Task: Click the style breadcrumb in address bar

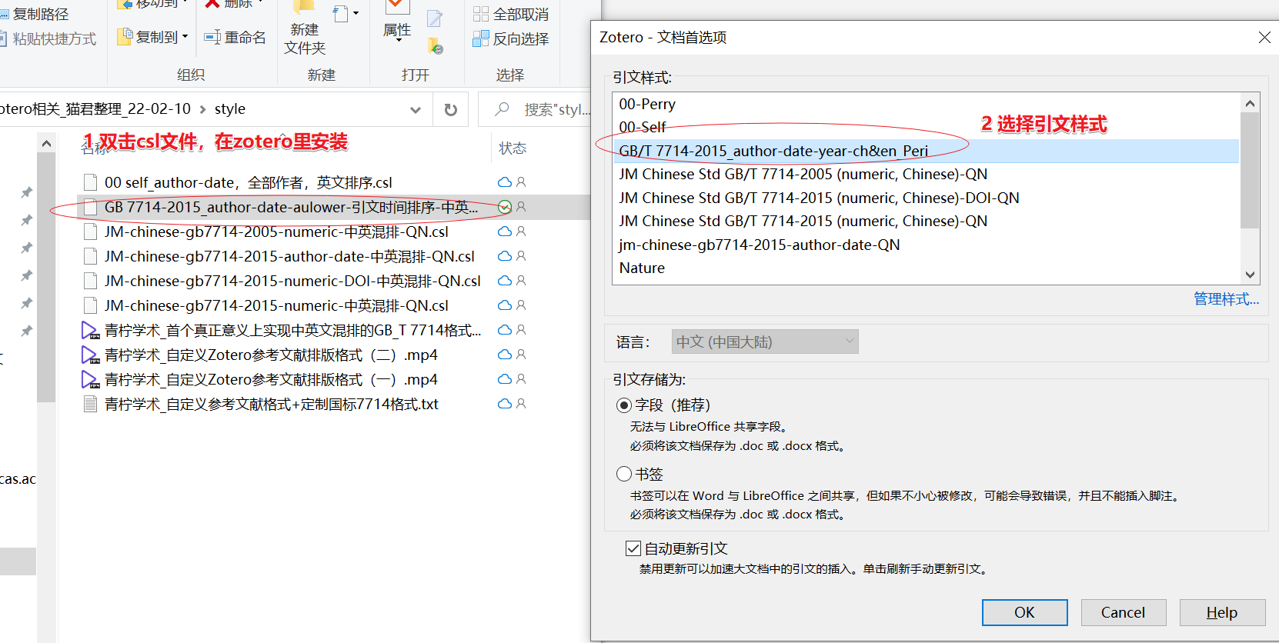Action: coord(229,109)
